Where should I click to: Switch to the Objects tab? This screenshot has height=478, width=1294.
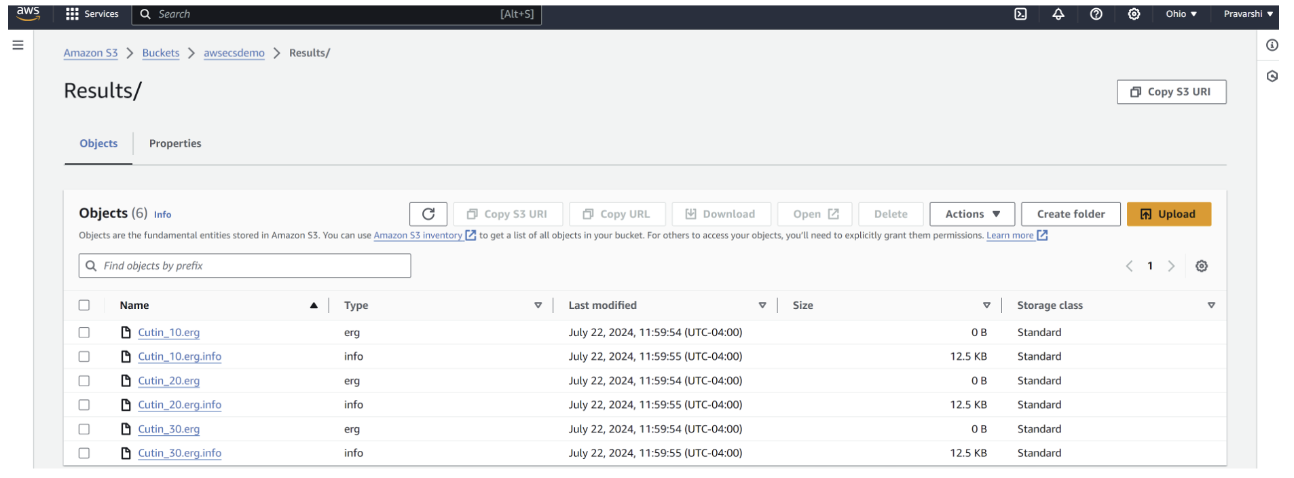click(98, 143)
